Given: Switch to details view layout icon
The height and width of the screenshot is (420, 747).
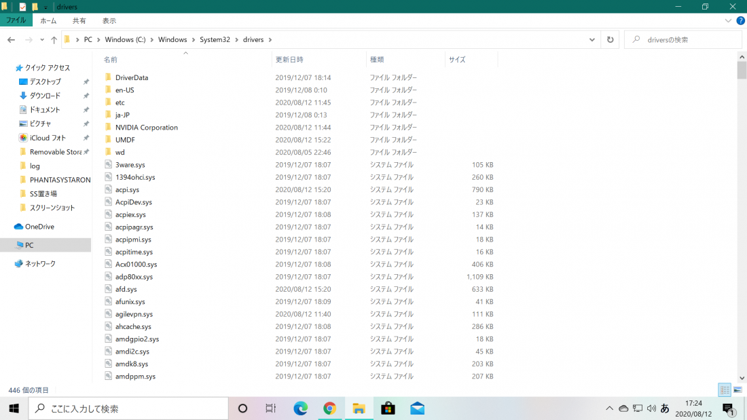Looking at the screenshot, I should tap(725, 390).
